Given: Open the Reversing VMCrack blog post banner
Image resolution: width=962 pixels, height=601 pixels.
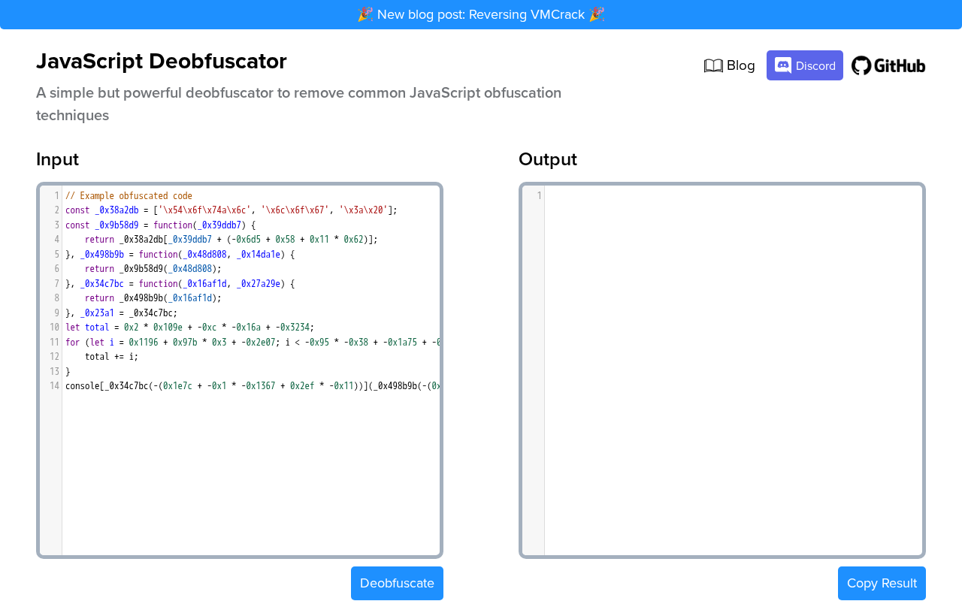Looking at the screenshot, I should click(481, 14).
